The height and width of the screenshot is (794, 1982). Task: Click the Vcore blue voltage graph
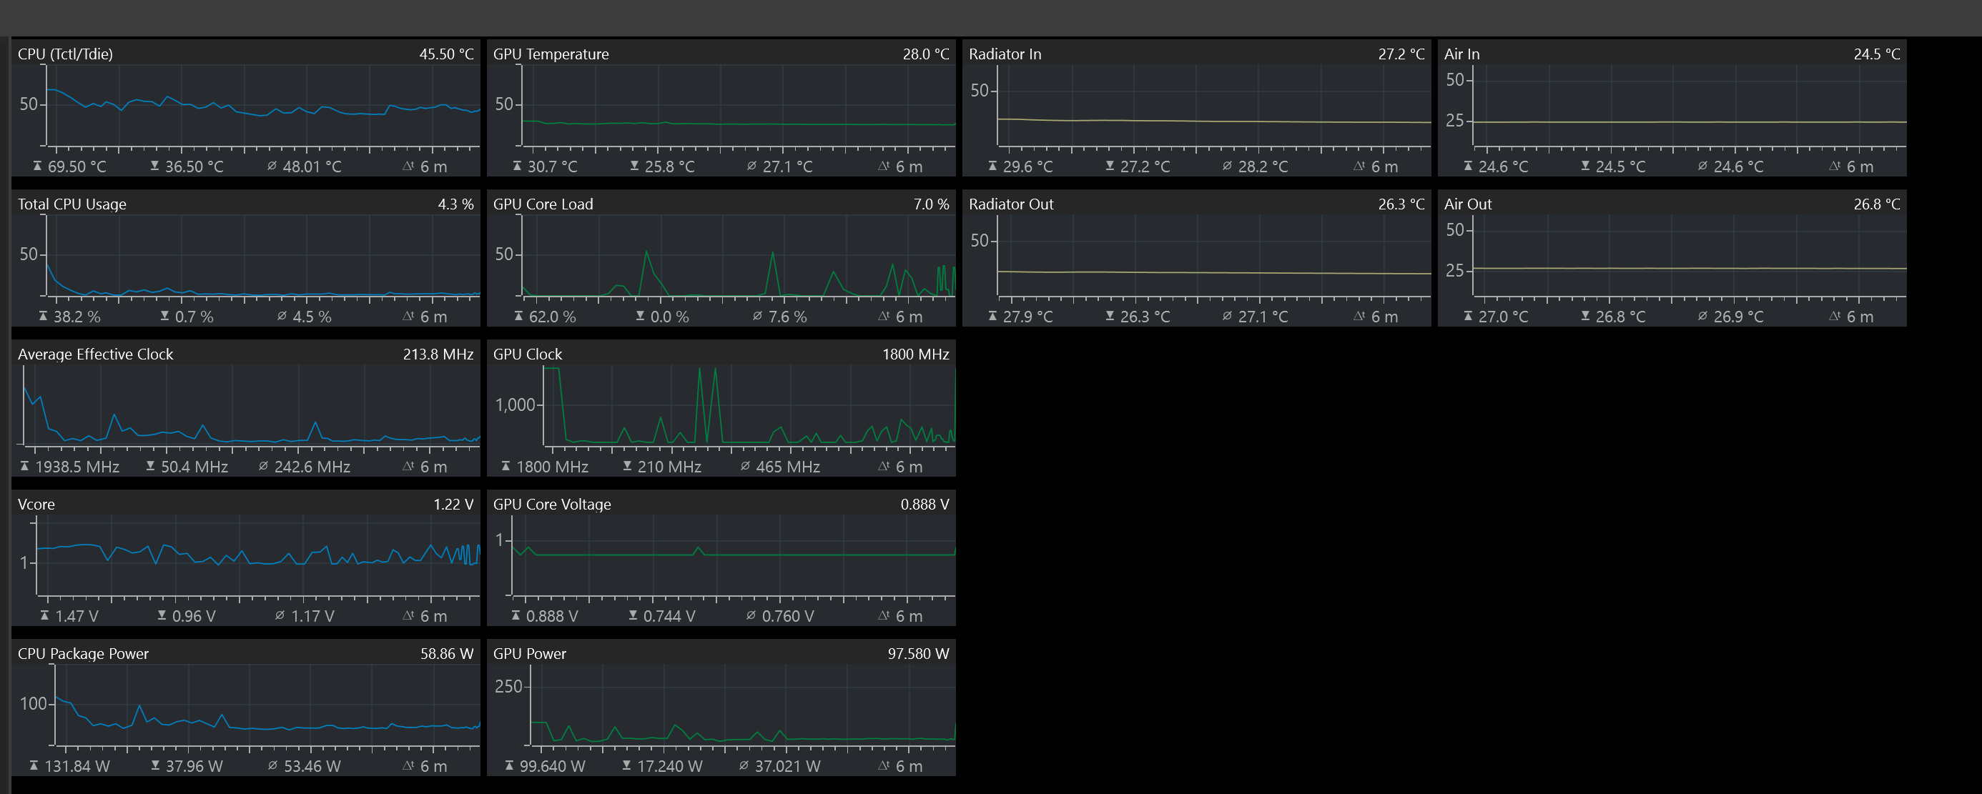pyautogui.click(x=257, y=555)
